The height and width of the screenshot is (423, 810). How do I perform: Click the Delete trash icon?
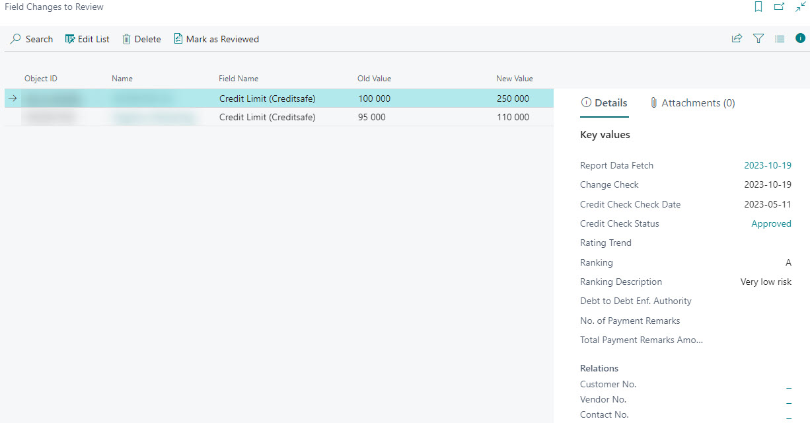[x=127, y=39]
